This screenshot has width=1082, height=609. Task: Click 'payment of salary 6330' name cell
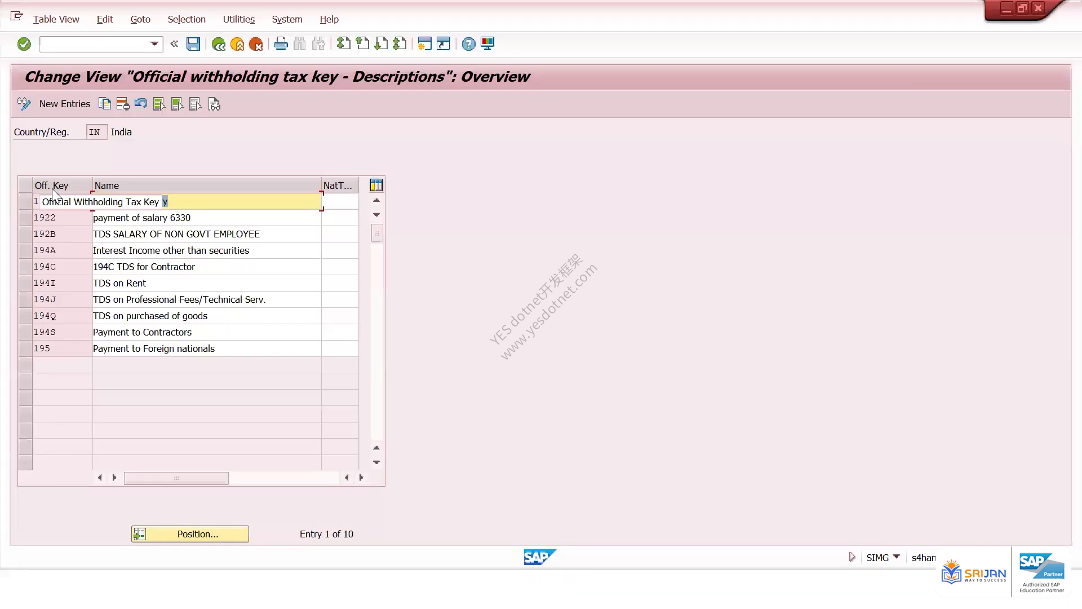207,218
